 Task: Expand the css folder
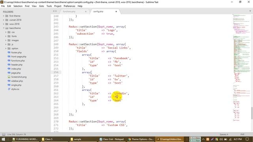tap(6, 32)
